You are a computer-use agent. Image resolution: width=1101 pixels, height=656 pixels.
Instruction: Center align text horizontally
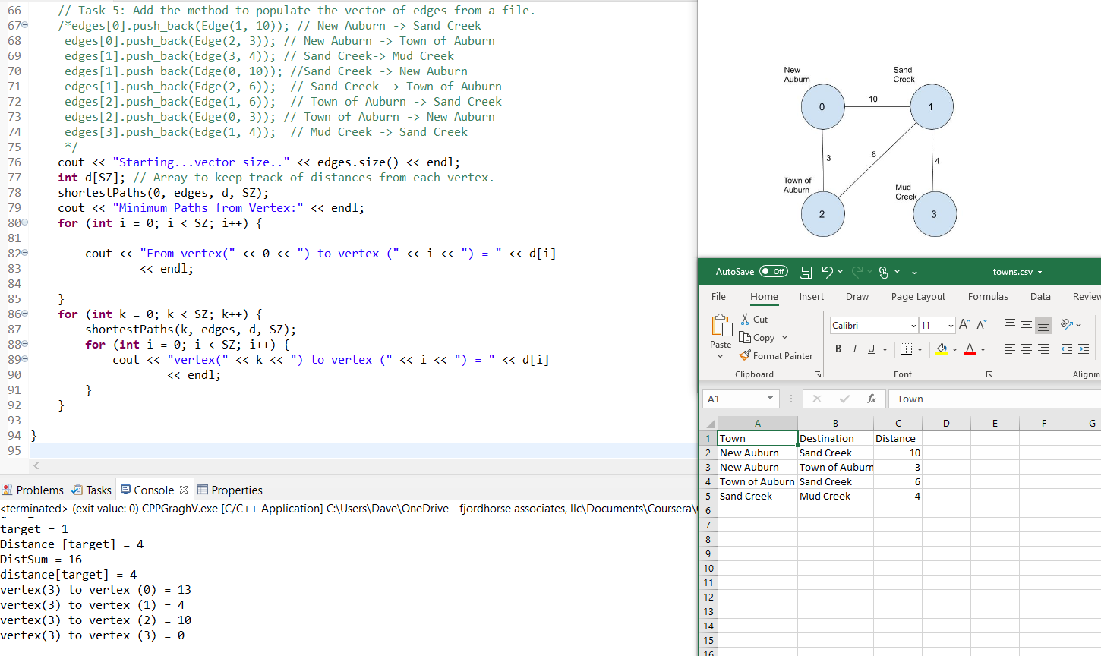coord(1027,349)
